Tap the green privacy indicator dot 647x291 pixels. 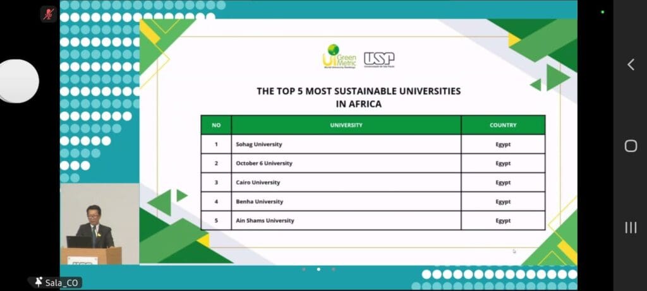click(602, 12)
